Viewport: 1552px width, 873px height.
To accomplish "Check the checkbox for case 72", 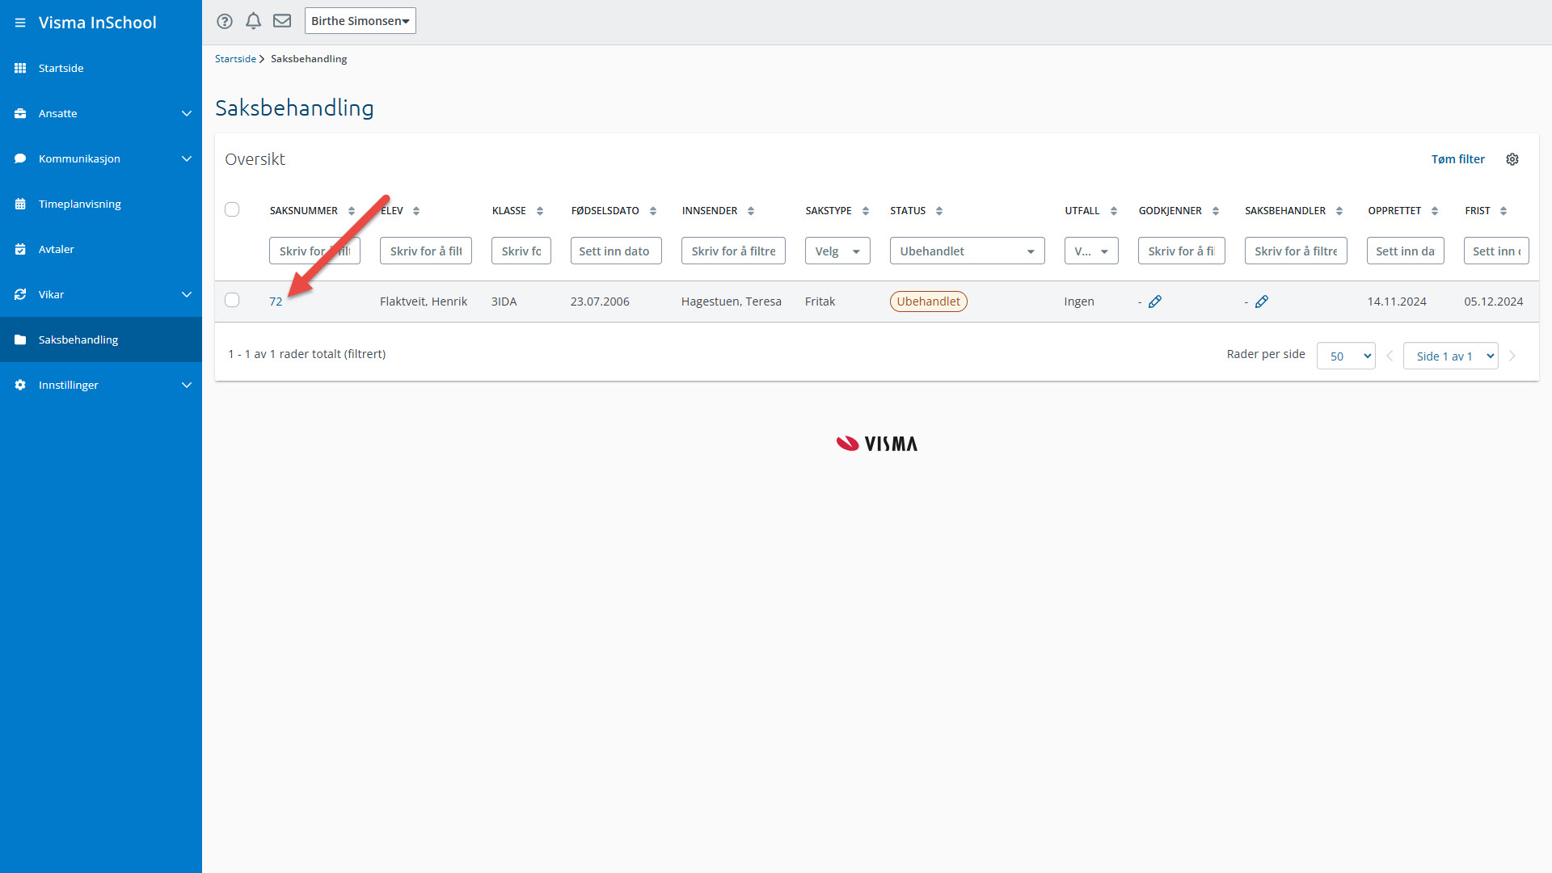I will point(232,300).
